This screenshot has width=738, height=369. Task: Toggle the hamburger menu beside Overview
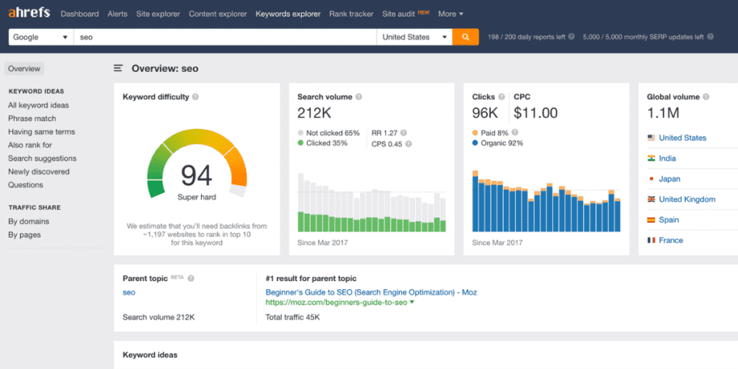pyautogui.click(x=118, y=68)
